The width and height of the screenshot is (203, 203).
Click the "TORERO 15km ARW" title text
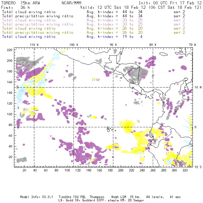pos(21,3)
